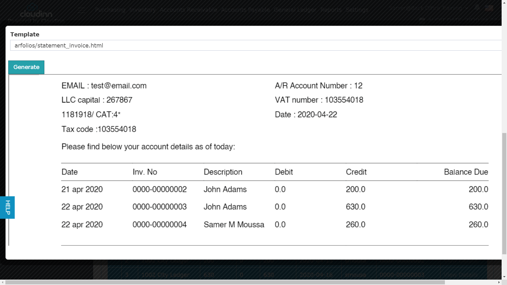Click the horizontal scrollbar thumb at bottom
This screenshot has width=507, height=285.
pyautogui.click(x=225, y=282)
